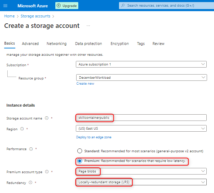Show info for Storage account name
Screen dimensions: 214x193
coord(47,118)
